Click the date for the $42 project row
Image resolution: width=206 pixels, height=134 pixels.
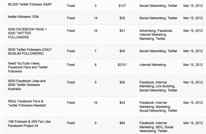coord(193,103)
